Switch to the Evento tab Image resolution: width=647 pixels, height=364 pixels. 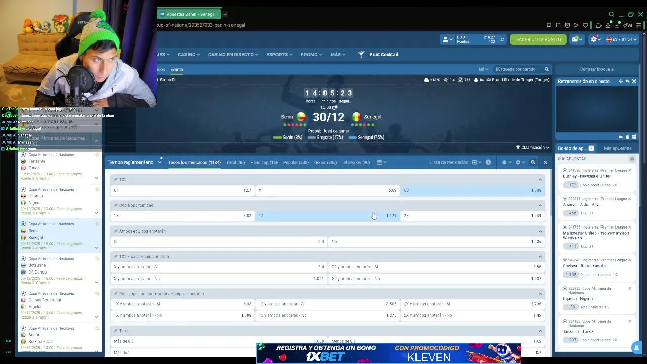[177, 69]
